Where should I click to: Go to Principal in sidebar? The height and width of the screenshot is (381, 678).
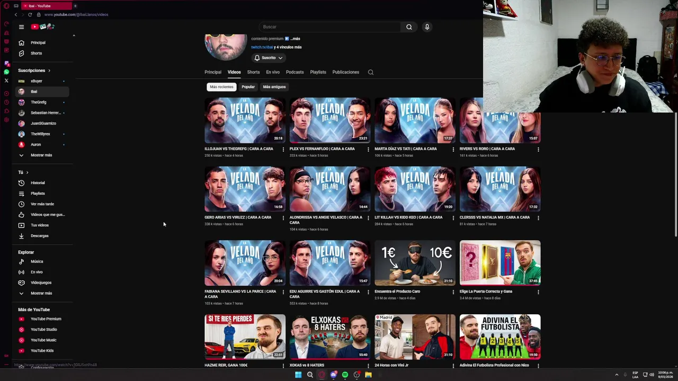click(x=43, y=42)
